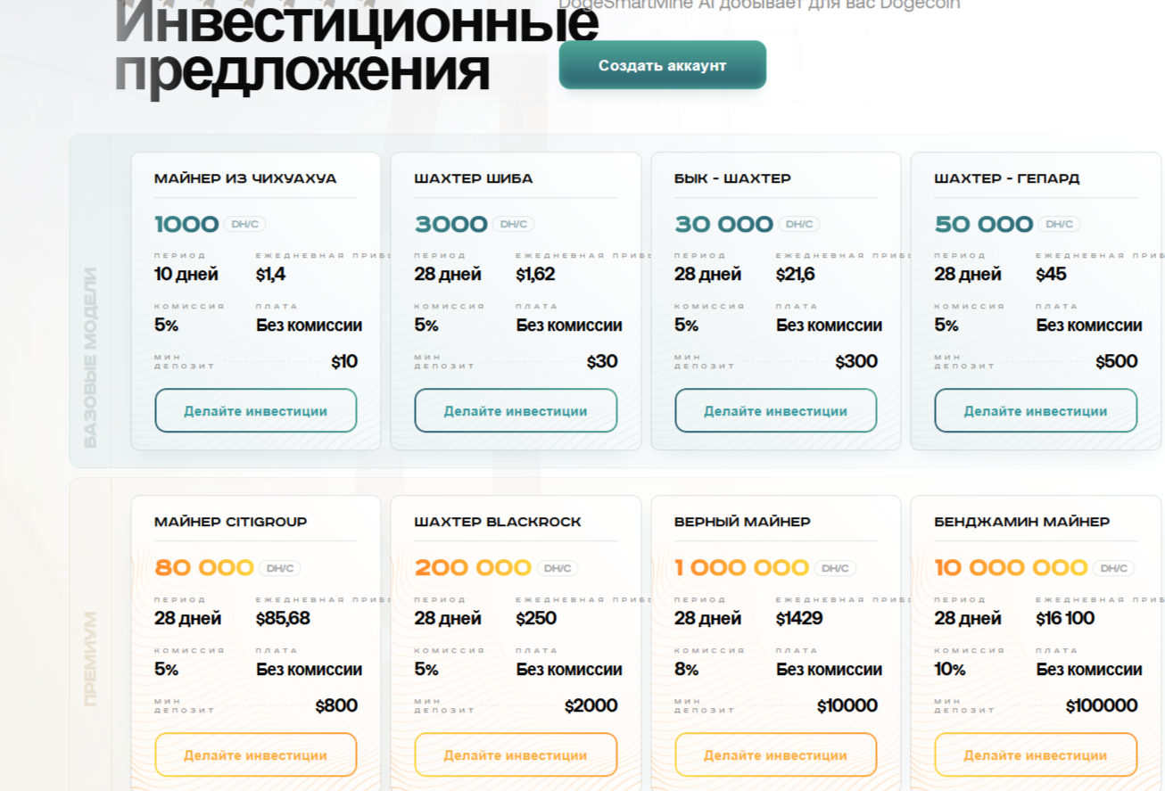Click the Майнер из Чихуахуа card title

click(245, 178)
